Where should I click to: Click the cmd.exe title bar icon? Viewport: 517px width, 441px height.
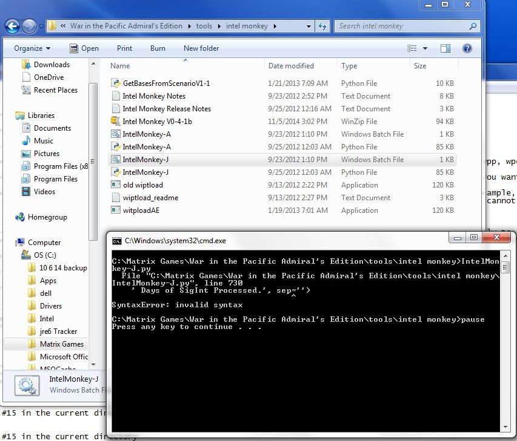116,241
